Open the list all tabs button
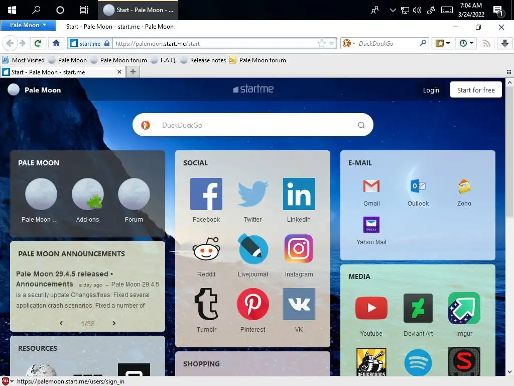This screenshot has width=514, height=386. point(509,72)
